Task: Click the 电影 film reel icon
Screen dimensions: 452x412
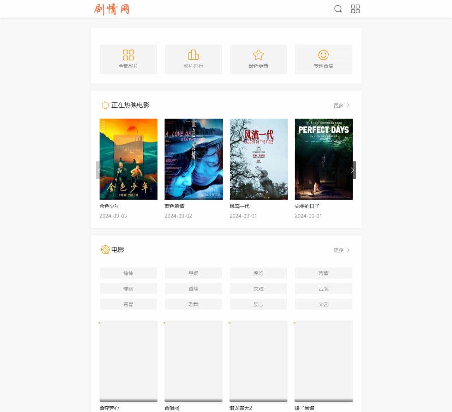Action: (x=105, y=250)
